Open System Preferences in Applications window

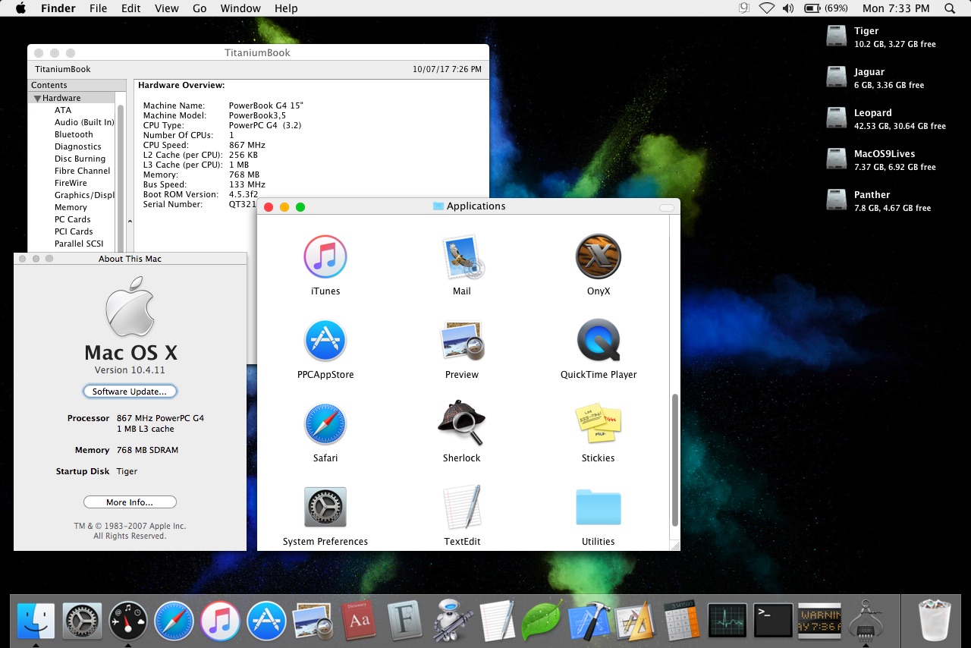(x=325, y=507)
